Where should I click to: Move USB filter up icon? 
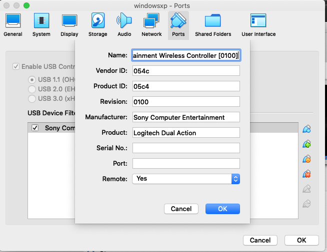click(306, 189)
